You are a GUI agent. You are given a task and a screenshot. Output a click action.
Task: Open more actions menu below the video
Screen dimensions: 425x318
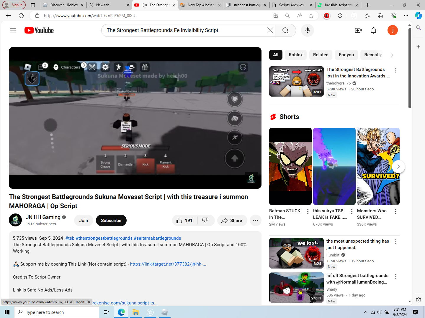pos(256,221)
